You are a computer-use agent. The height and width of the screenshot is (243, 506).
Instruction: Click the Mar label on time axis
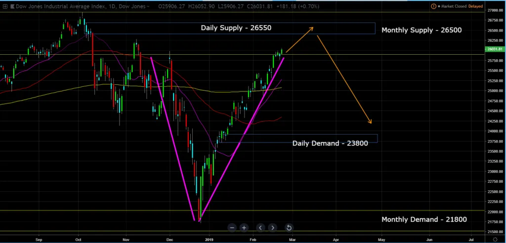293,240
